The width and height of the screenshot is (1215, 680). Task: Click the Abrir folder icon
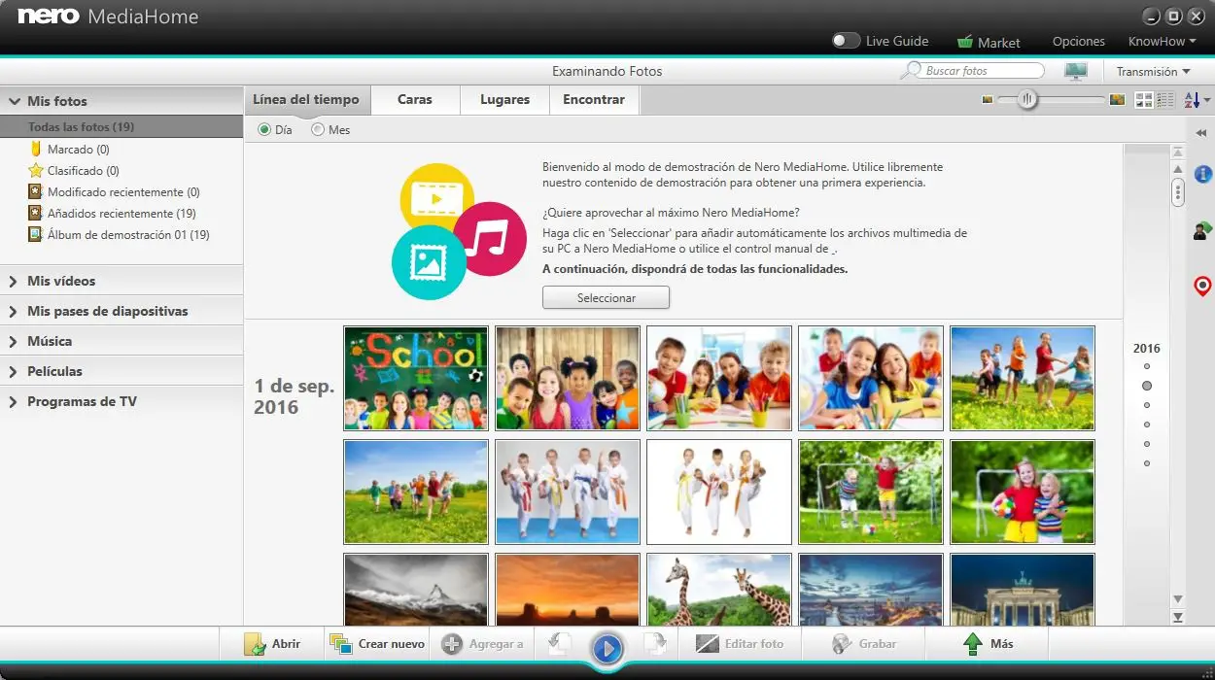(255, 643)
